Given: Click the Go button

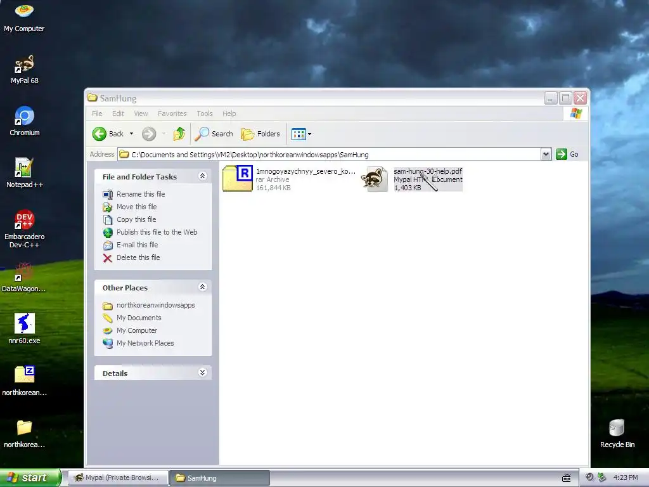Looking at the screenshot, I should point(567,155).
